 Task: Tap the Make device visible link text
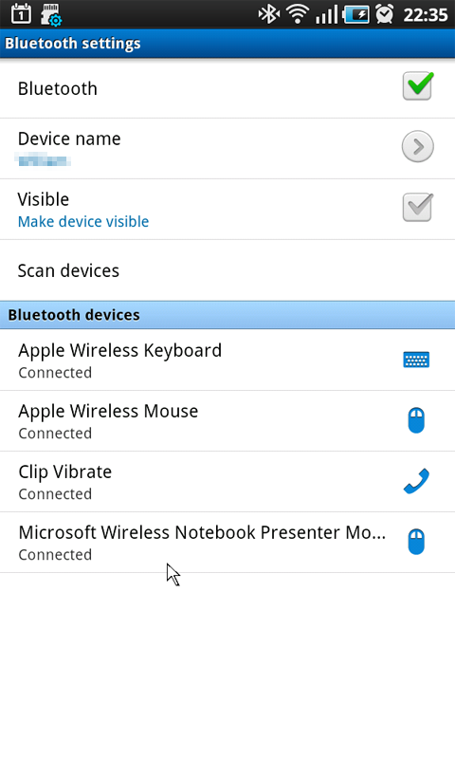pyautogui.click(x=83, y=221)
